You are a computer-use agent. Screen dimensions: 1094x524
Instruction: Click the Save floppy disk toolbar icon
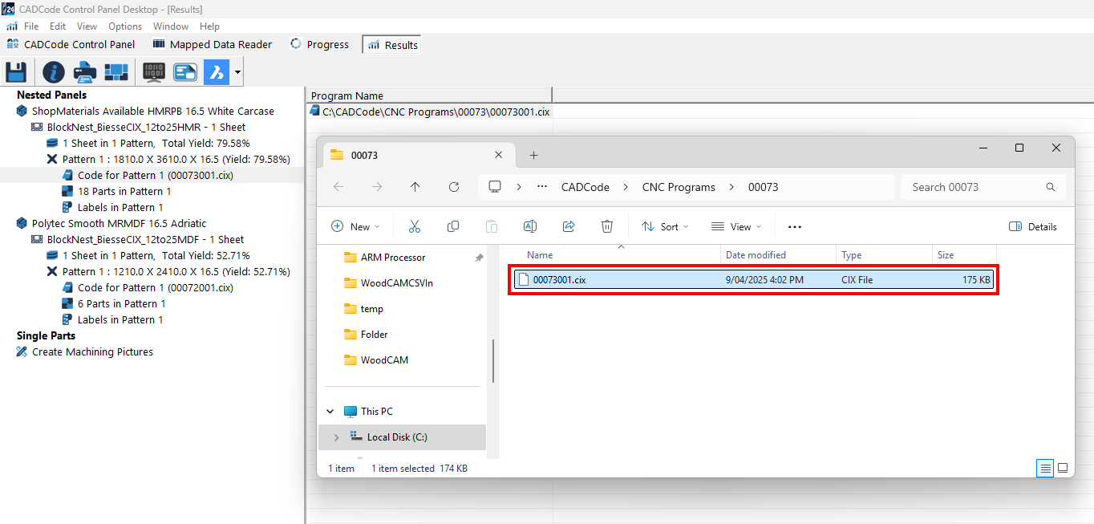tap(16, 72)
